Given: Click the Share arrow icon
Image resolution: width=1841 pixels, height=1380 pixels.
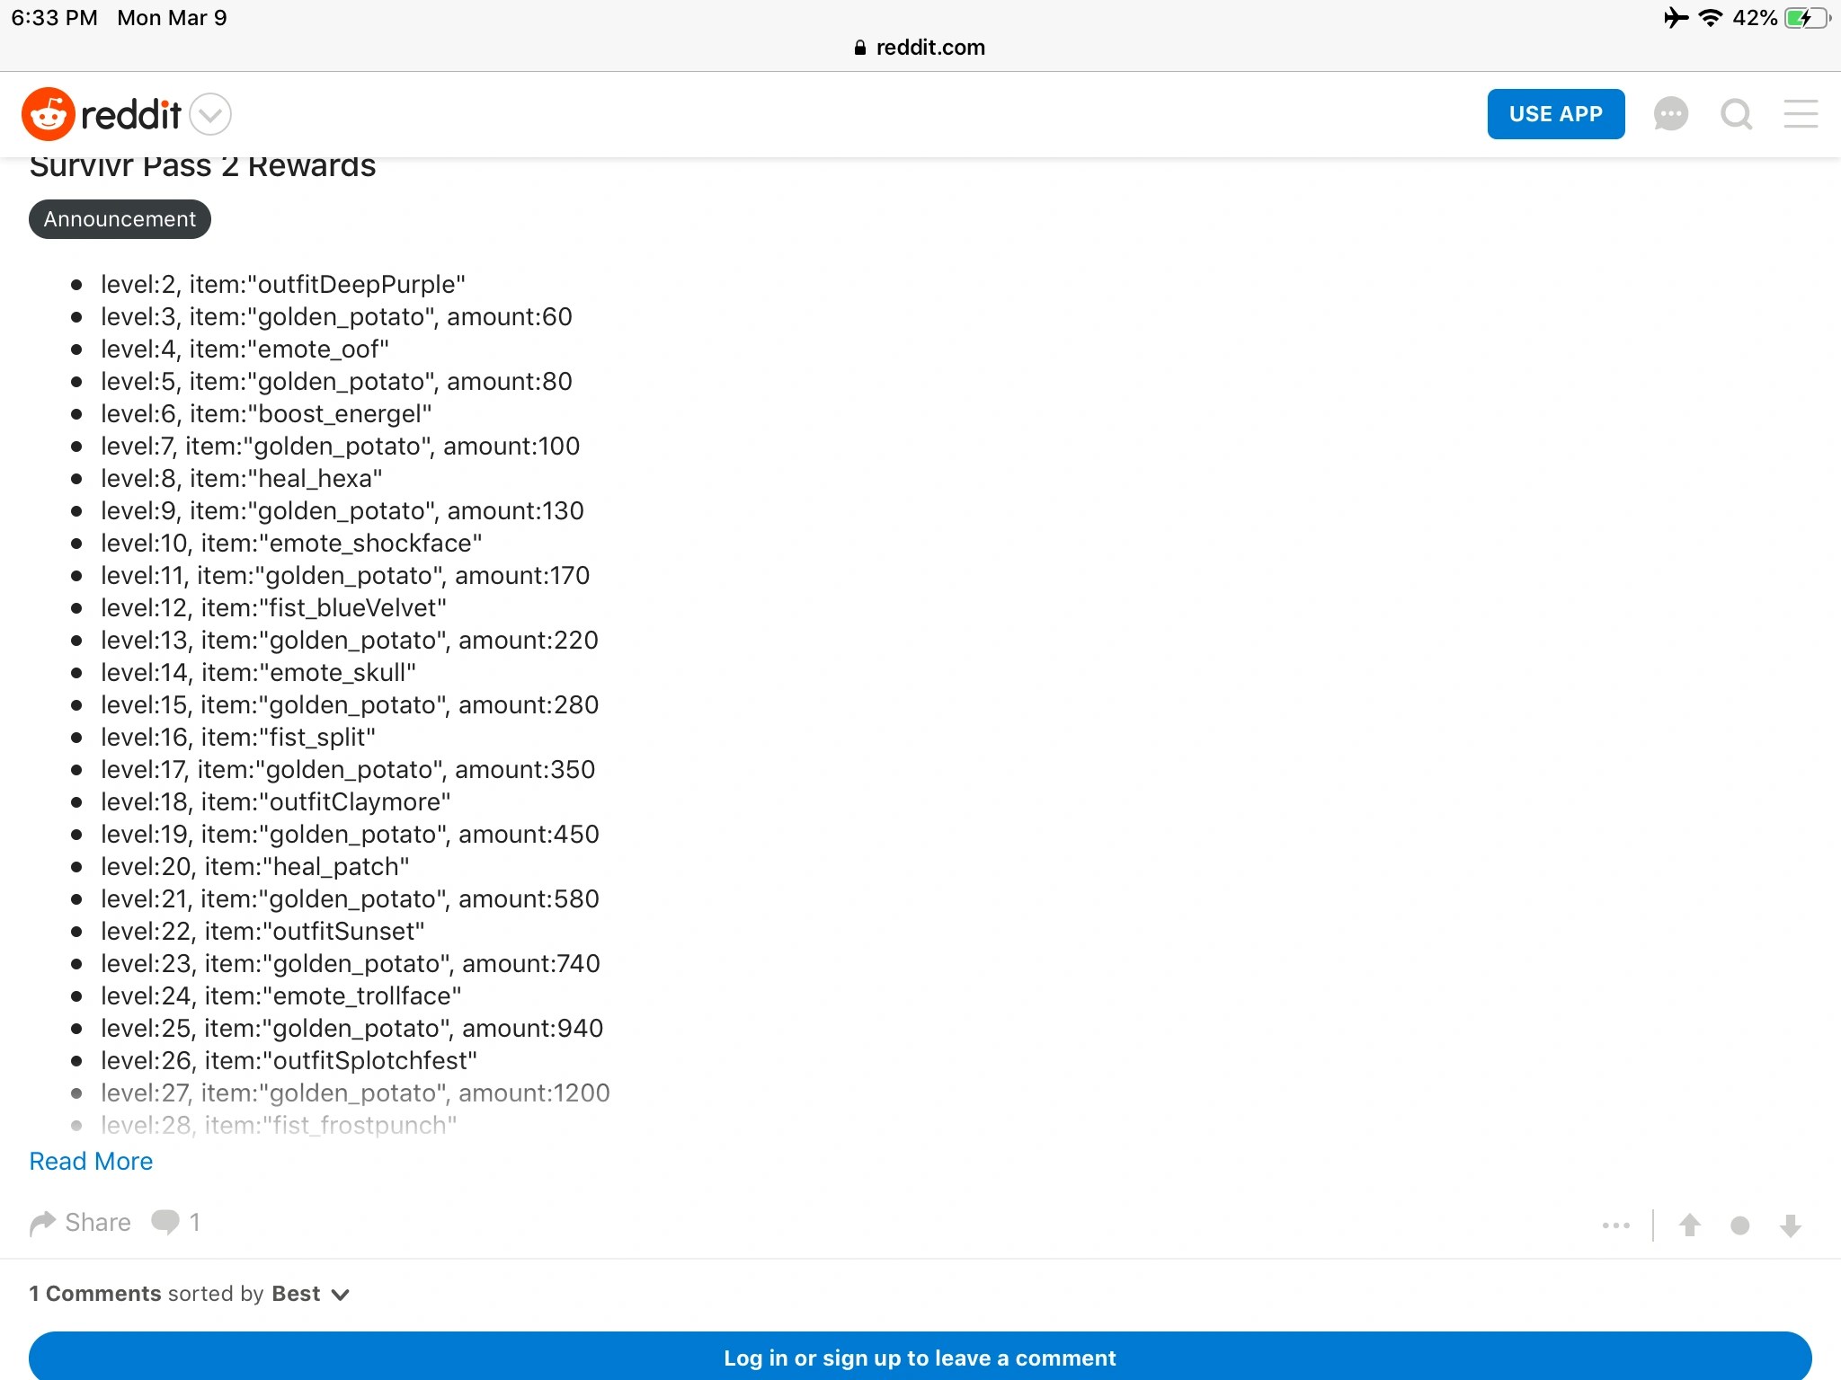Looking at the screenshot, I should [x=42, y=1223].
